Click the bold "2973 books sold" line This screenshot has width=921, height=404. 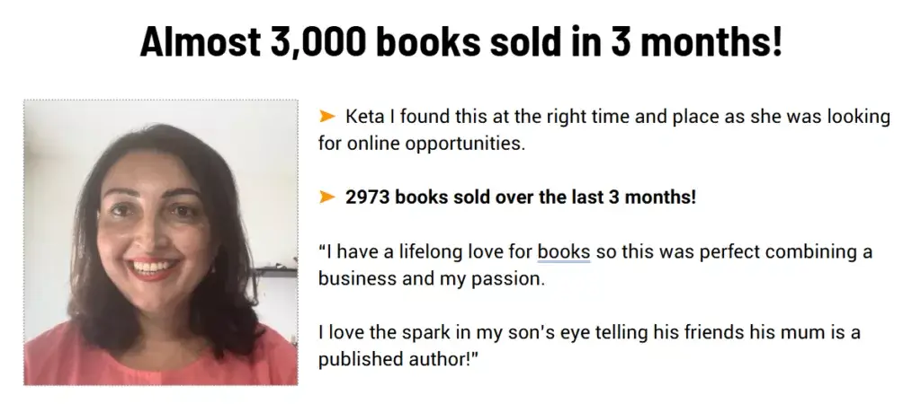click(520, 198)
